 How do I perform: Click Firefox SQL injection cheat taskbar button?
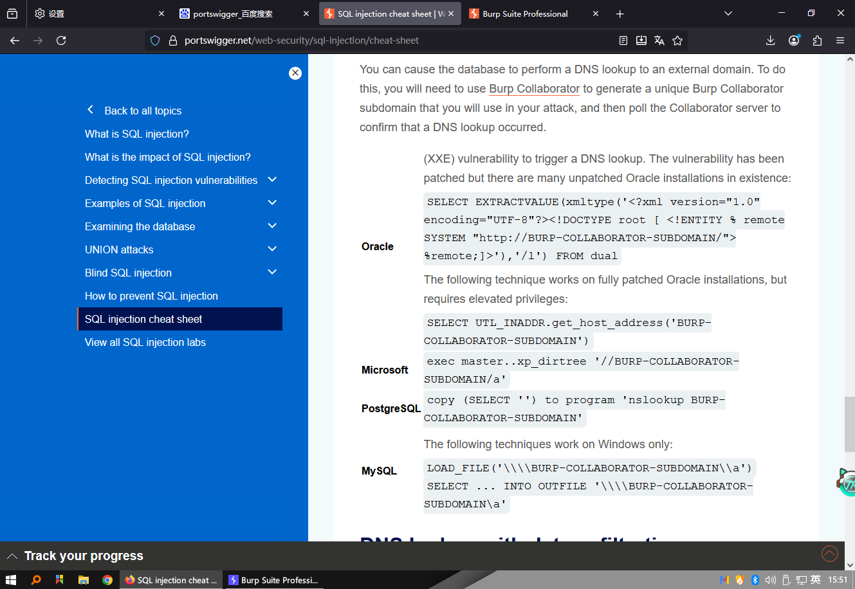tap(171, 580)
